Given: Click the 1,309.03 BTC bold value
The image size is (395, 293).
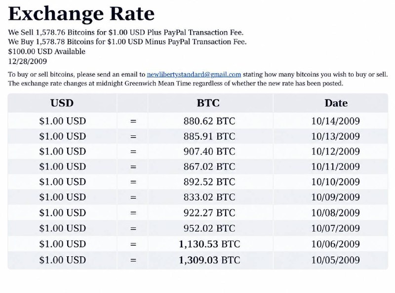Looking at the screenshot, I should [209, 260].
